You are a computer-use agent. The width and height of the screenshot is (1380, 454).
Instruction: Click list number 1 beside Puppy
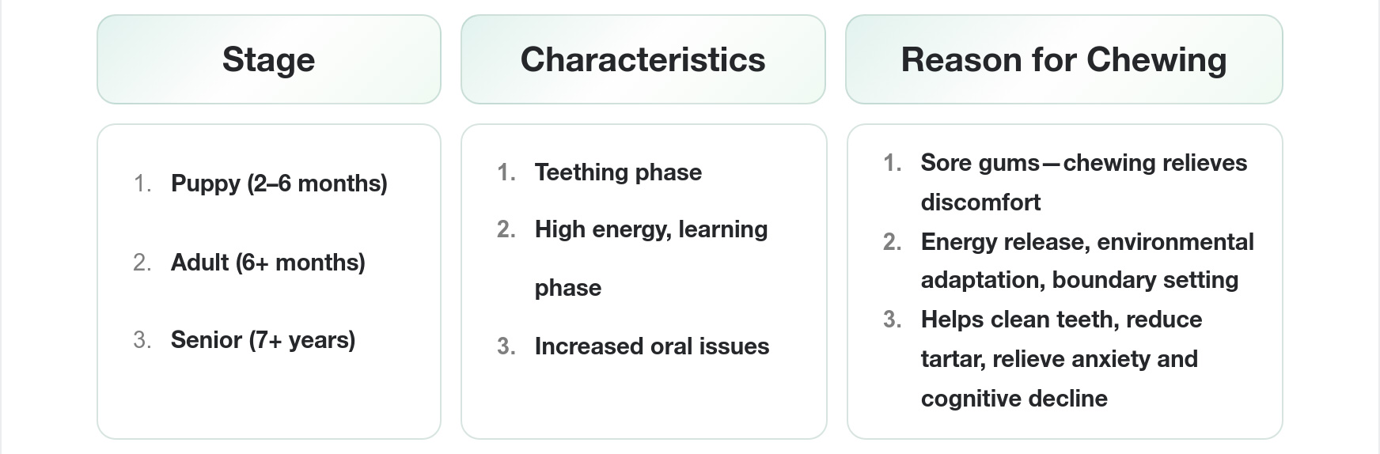(142, 183)
